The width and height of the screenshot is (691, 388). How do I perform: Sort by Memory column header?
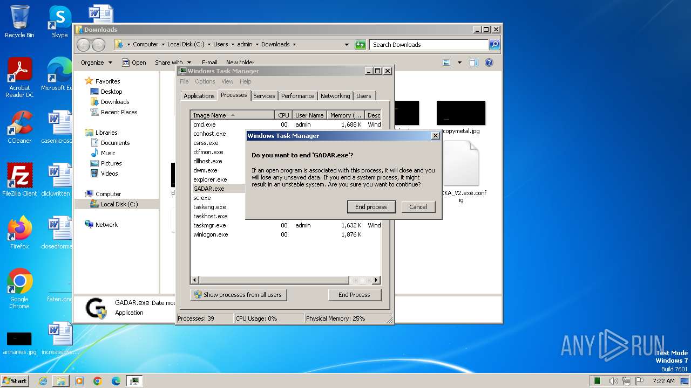[x=345, y=115]
